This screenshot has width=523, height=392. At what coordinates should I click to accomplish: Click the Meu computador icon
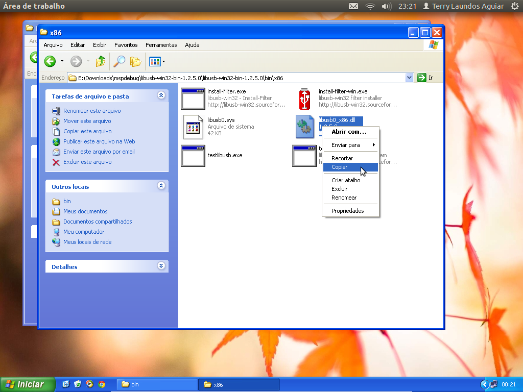(x=56, y=232)
